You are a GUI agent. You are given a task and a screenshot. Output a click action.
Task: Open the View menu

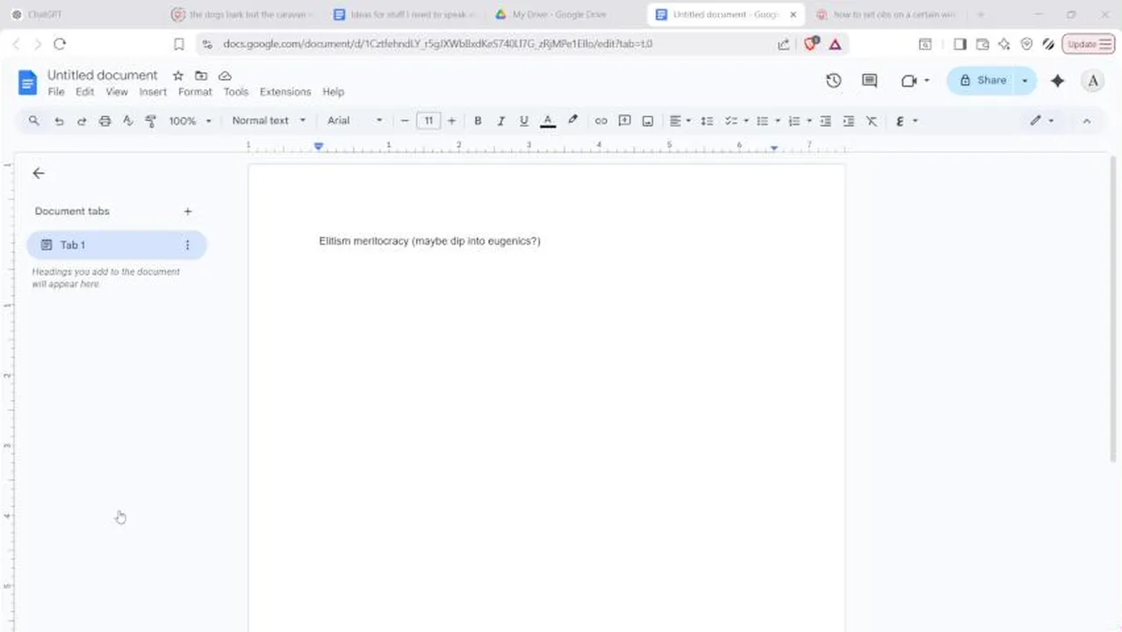pyautogui.click(x=117, y=92)
